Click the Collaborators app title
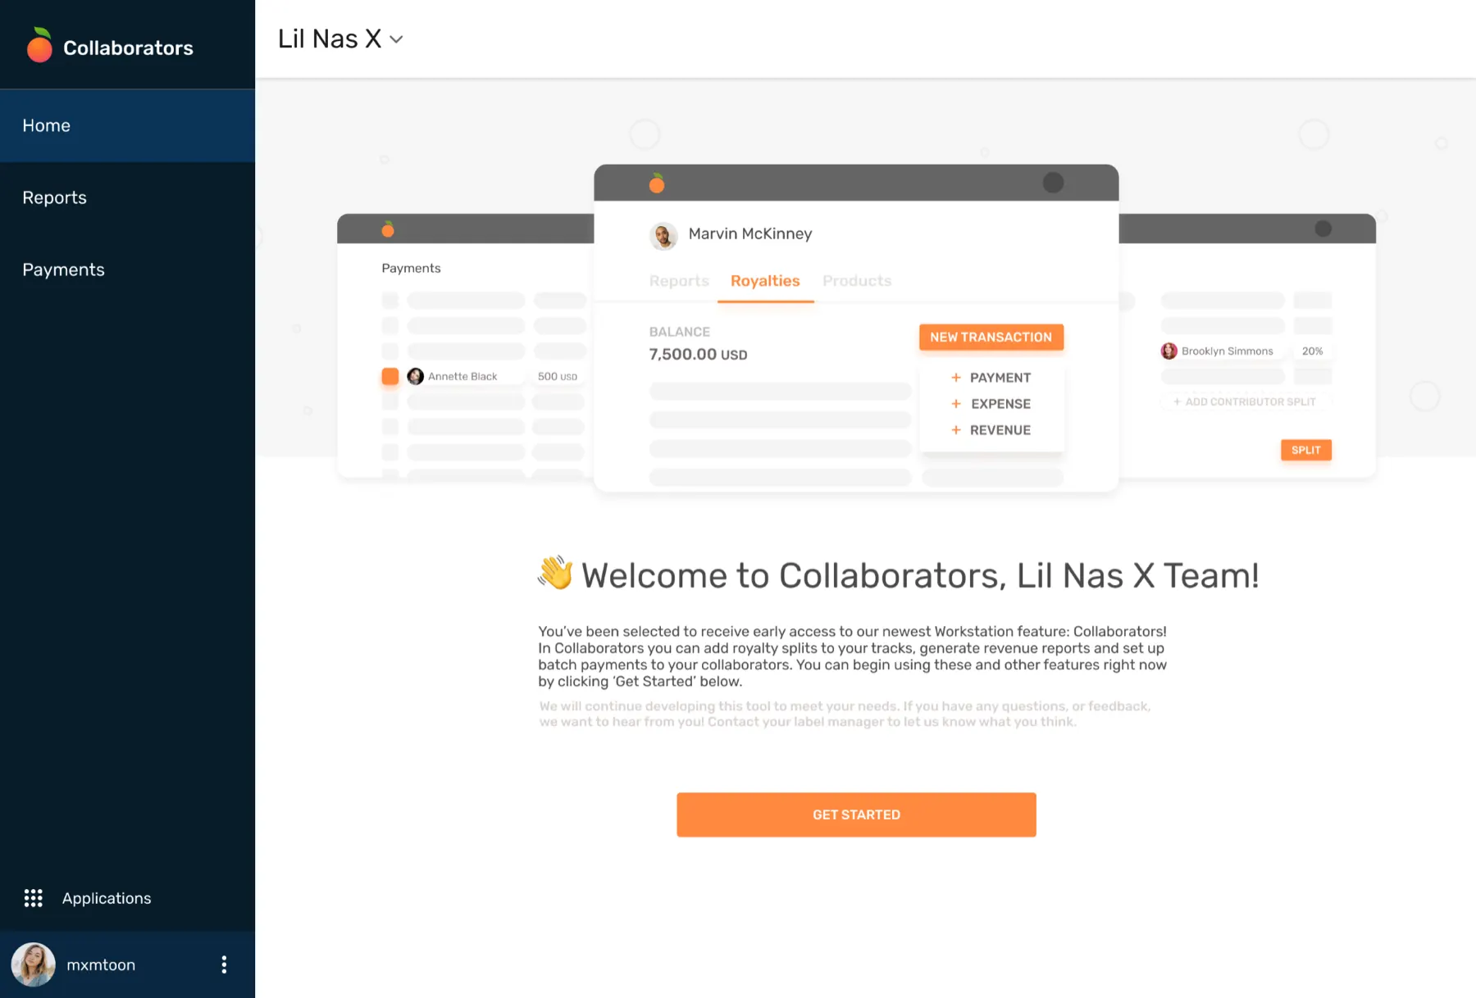The height and width of the screenshot is (998, 1476). click(x=128, y=48)
